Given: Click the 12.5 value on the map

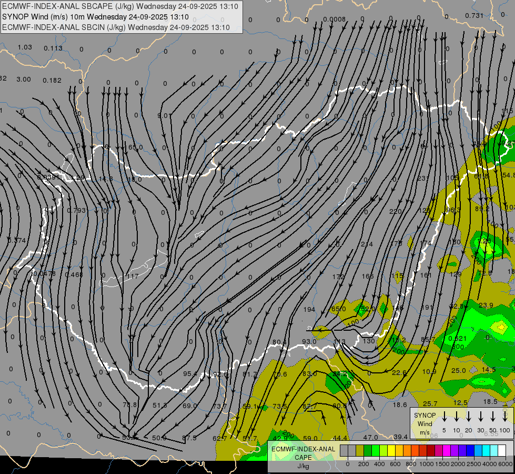Looking at the screenshot, I should coord(460,402).
